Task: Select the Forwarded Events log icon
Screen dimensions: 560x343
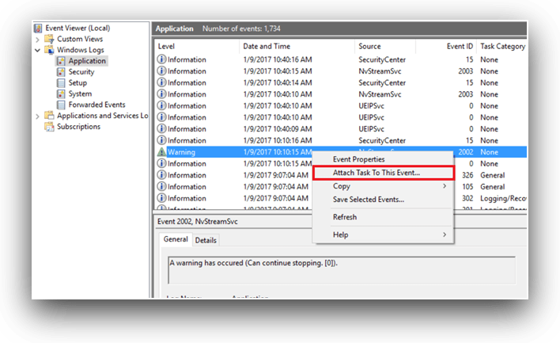Action: (x=61, y=105)
